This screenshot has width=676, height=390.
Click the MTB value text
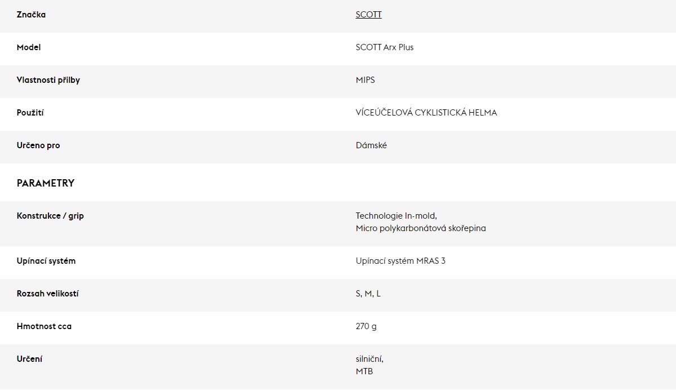coord(364,371)
